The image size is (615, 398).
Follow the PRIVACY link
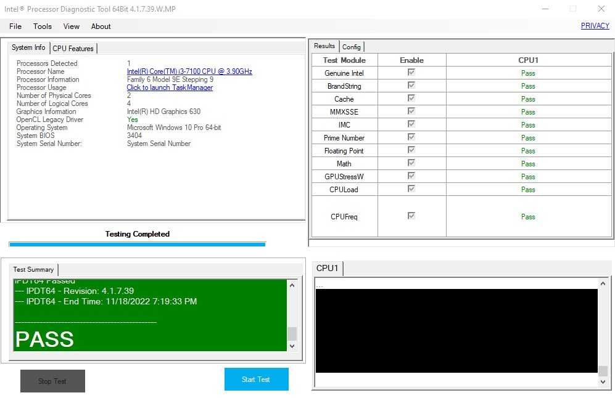595,26
